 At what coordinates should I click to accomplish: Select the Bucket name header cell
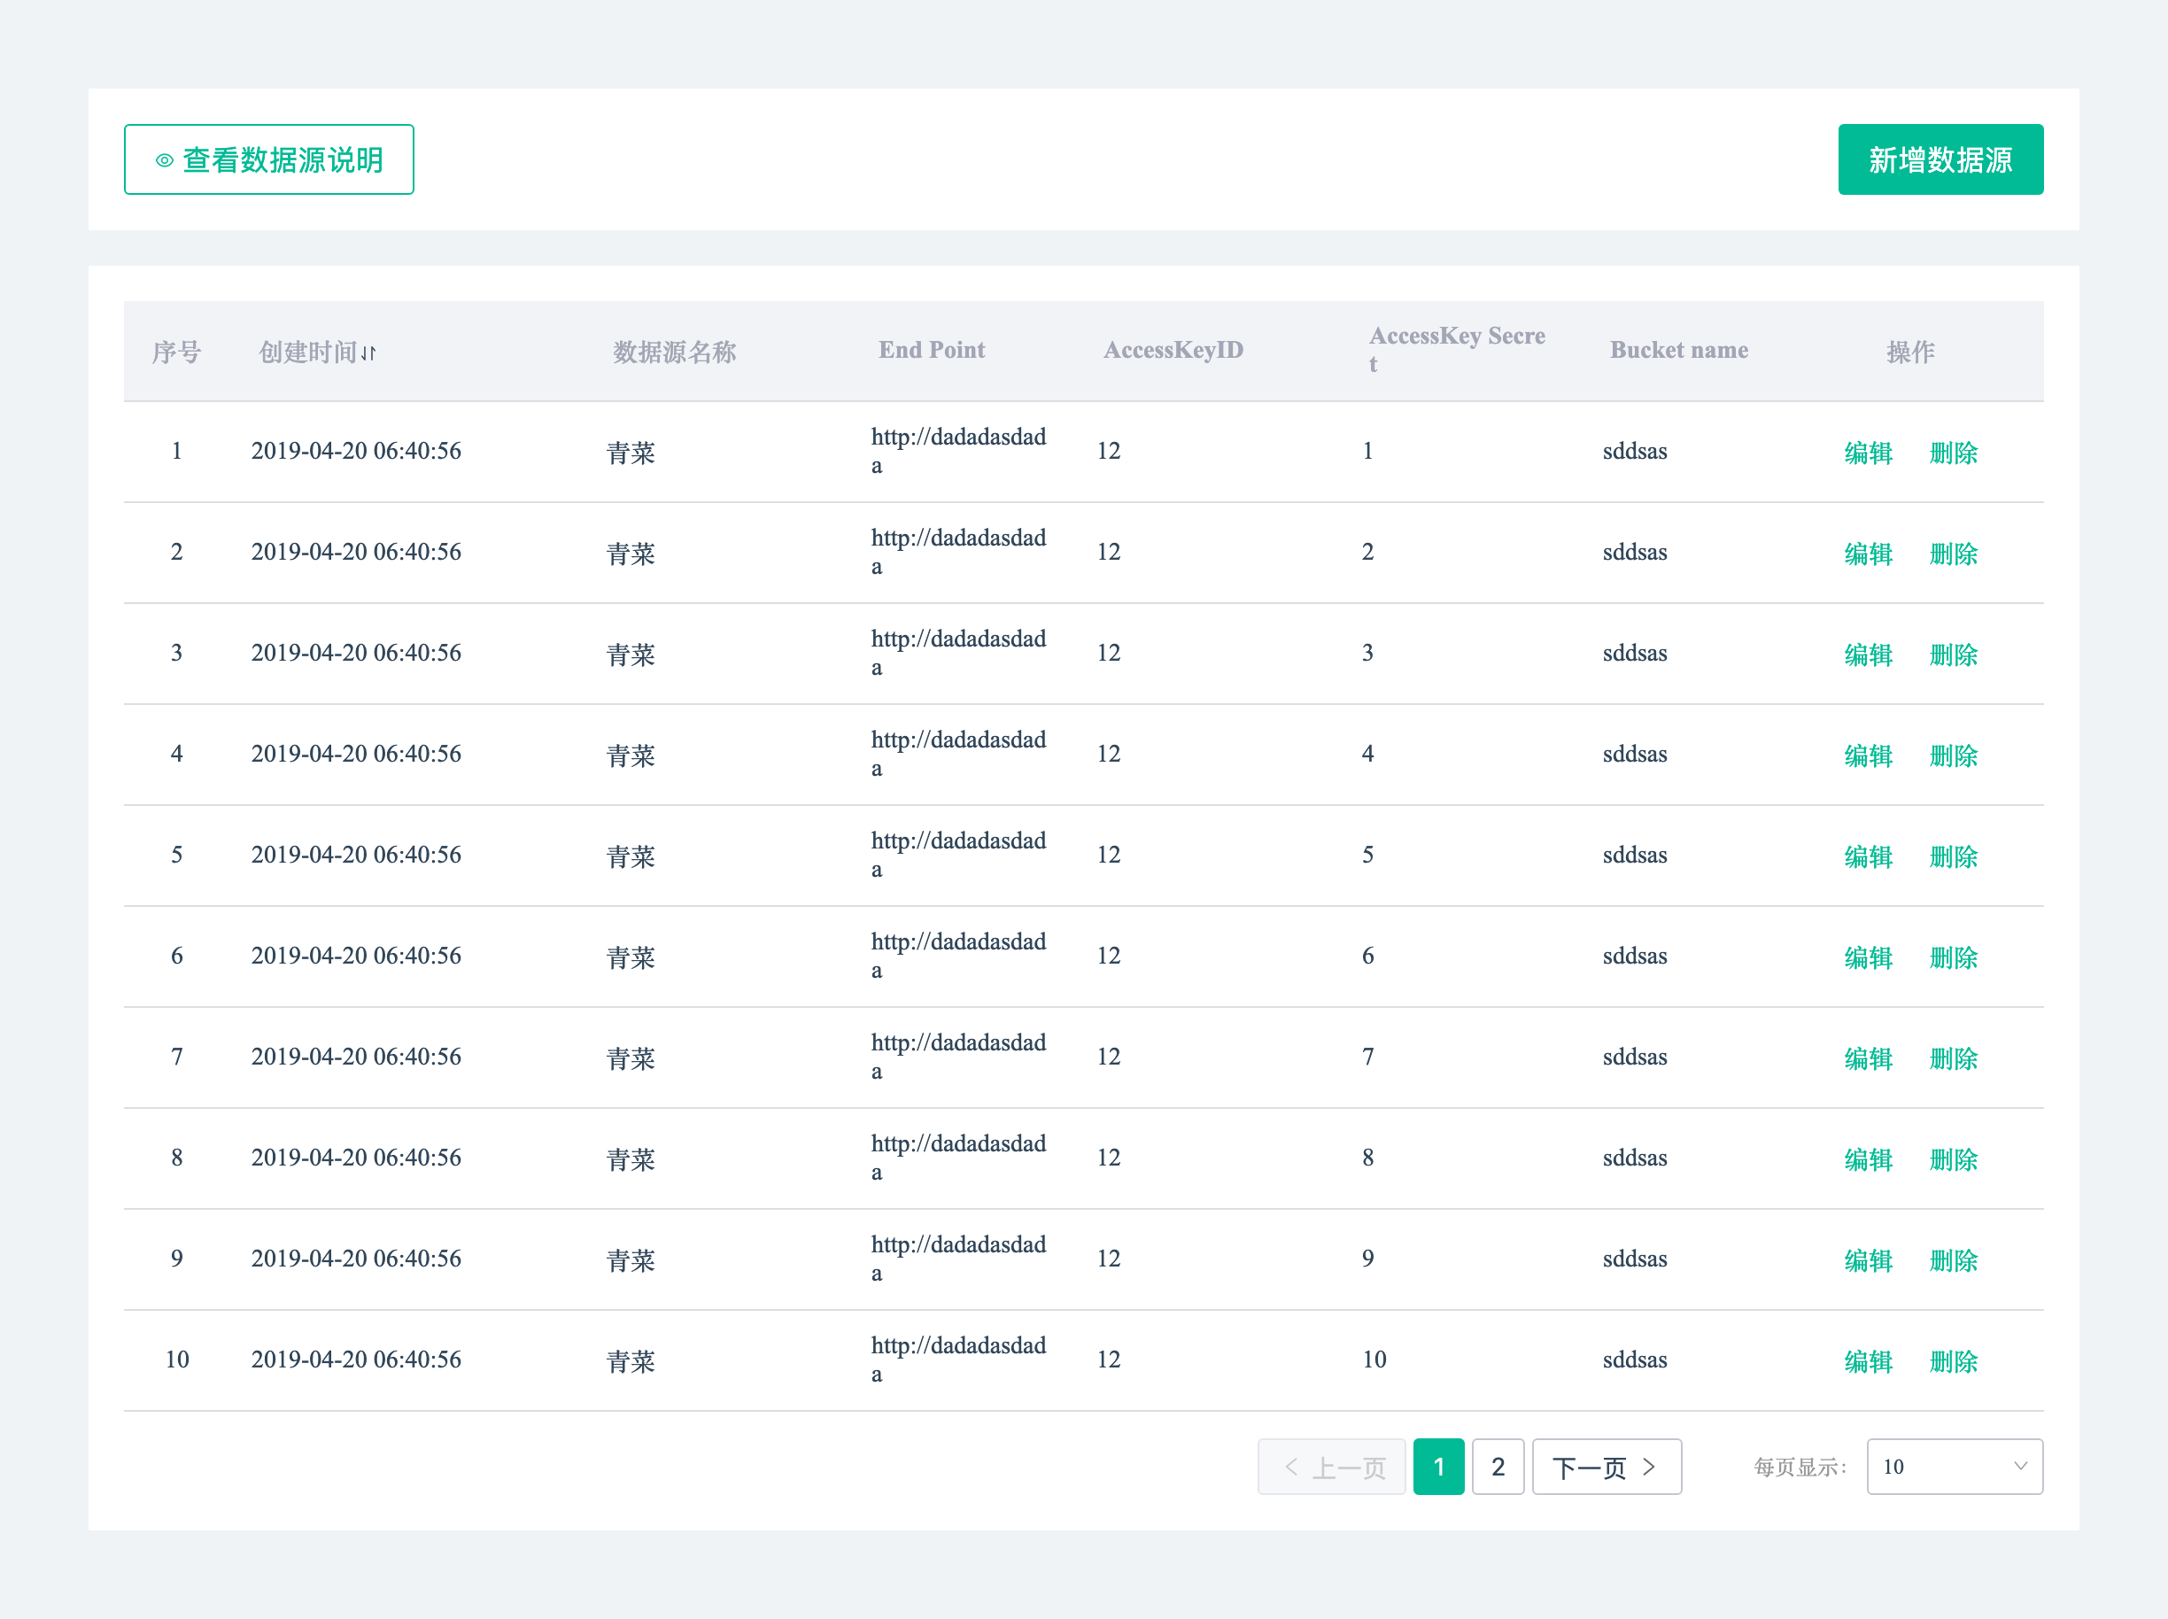(x=1679, y=350)
